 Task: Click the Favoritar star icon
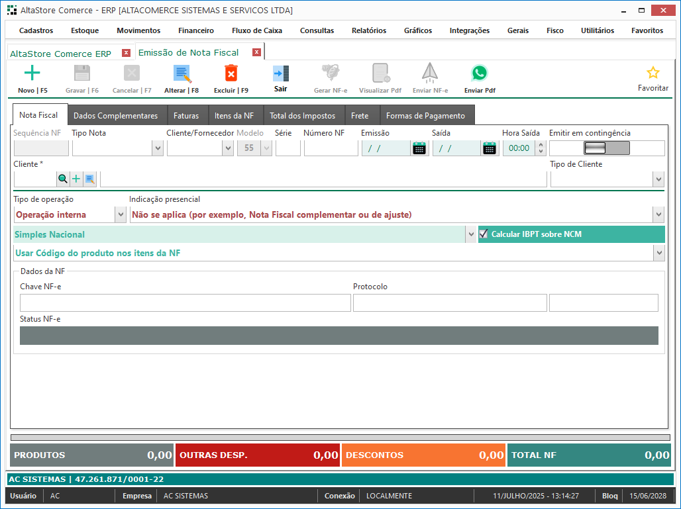pos(653,72)
